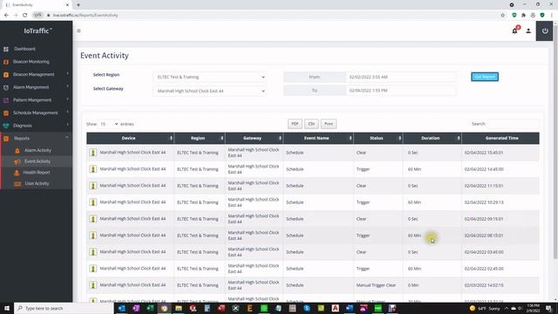Click the Get Report button

485,77
